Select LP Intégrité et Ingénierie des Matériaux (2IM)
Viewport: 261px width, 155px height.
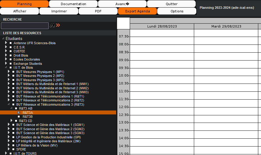[48, 141]
